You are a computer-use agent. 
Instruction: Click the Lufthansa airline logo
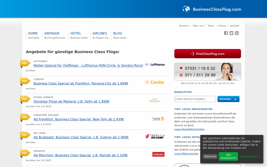[154, 65]
